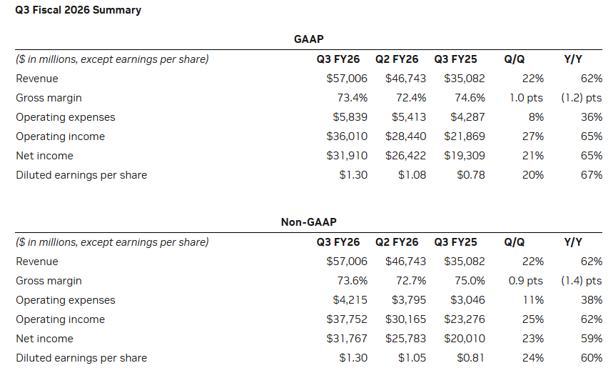Click Non-GAAP operating income value $37,752

click(x=347, y=319)
